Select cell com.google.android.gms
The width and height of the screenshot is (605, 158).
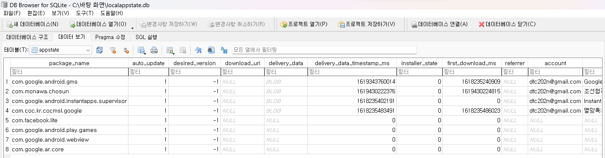69,82
